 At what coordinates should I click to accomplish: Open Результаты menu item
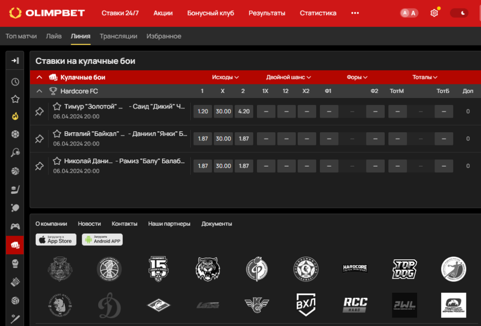coord(267,13)
